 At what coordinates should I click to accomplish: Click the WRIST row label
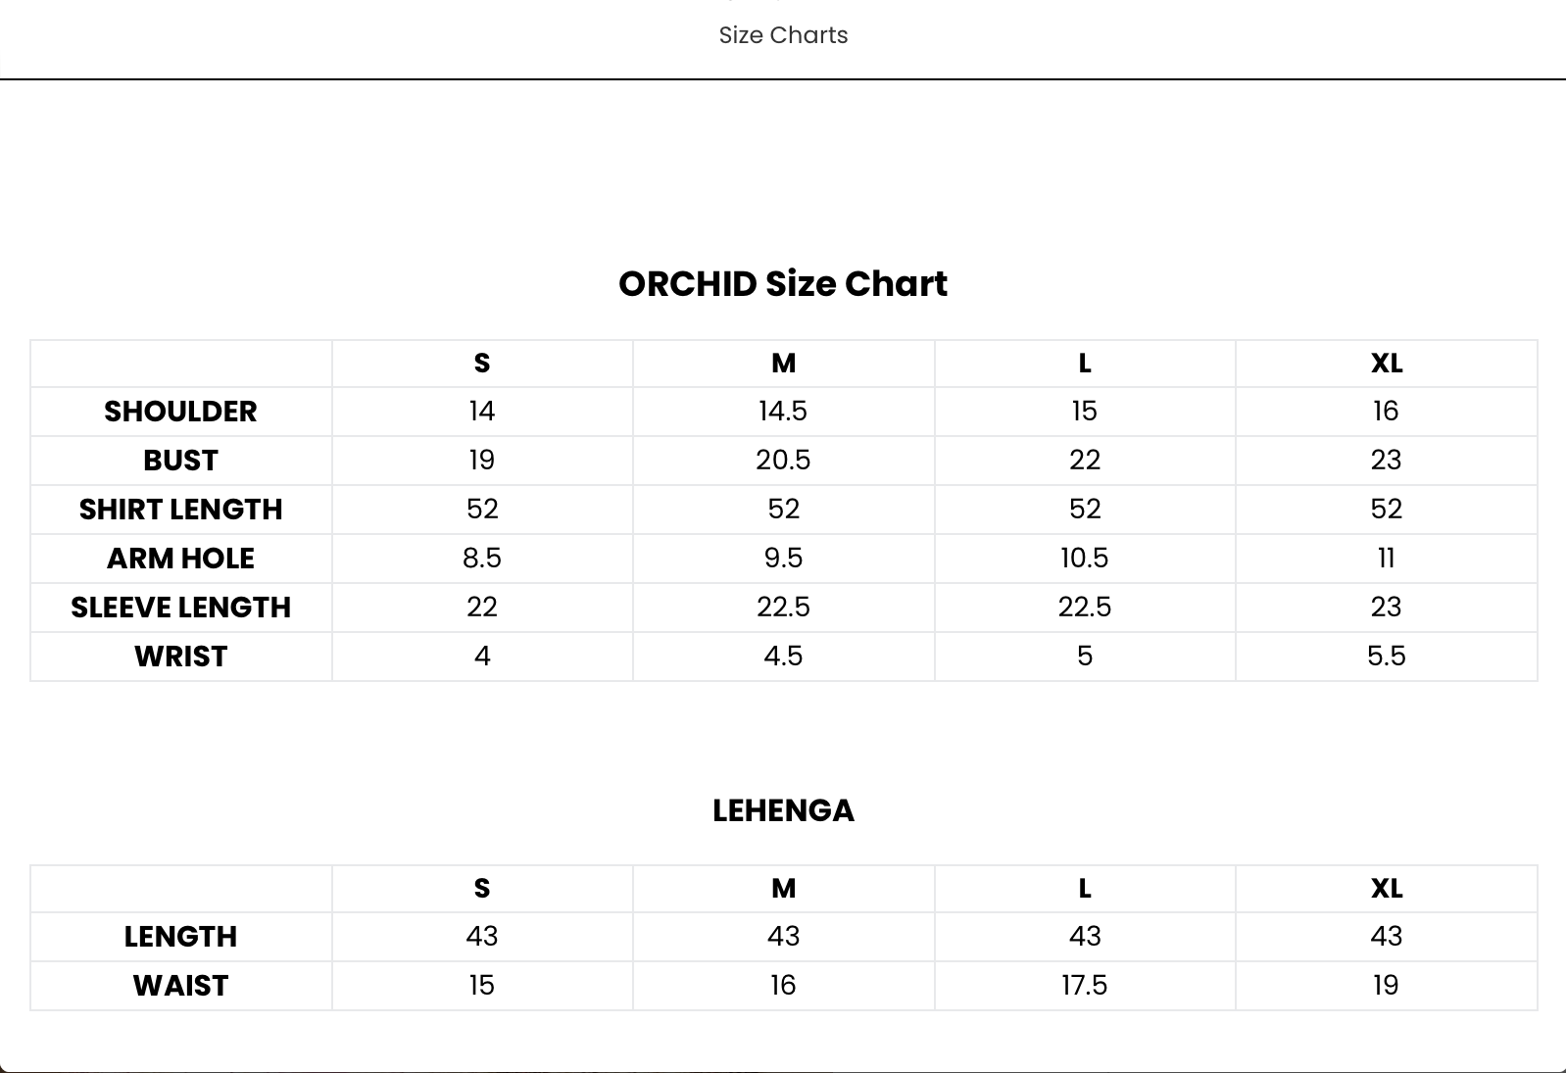[180, 657]
